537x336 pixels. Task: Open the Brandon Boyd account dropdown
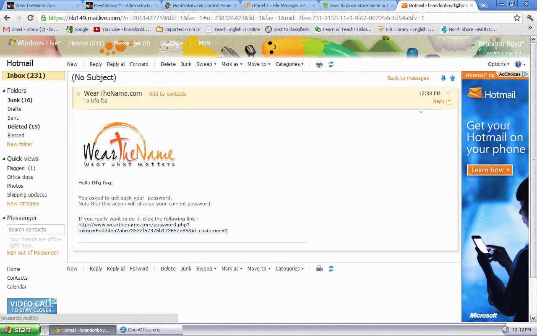coord(501,44)
